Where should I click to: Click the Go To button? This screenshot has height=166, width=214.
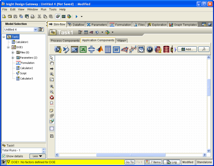coord(130,162)
